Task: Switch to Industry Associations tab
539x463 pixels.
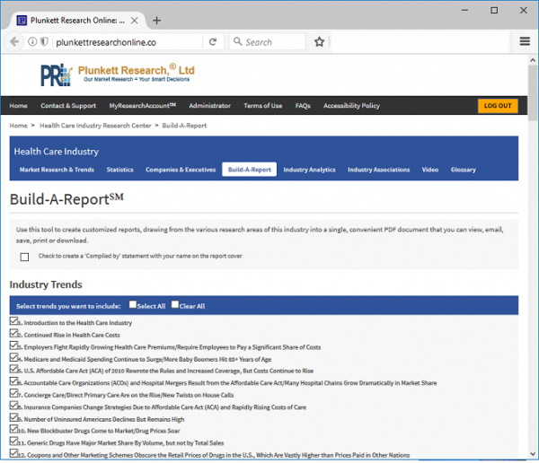Action: click(379, 170)
